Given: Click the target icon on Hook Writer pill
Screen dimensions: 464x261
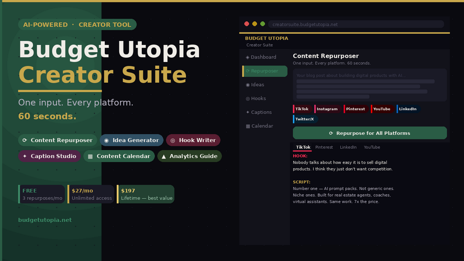Looking at the screenshot, I should tap(173, 140).
